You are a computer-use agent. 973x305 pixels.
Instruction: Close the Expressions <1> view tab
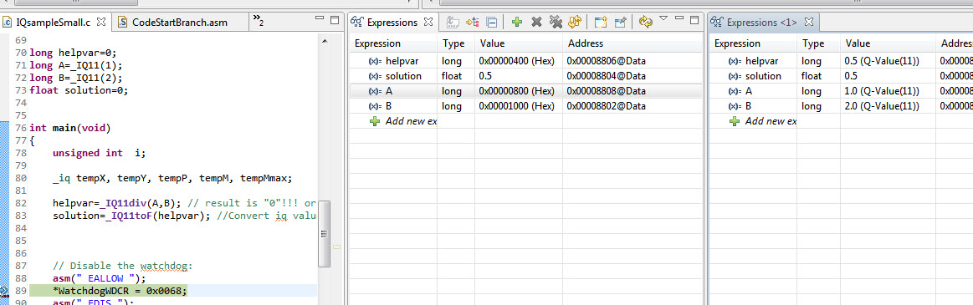(808, 22)
